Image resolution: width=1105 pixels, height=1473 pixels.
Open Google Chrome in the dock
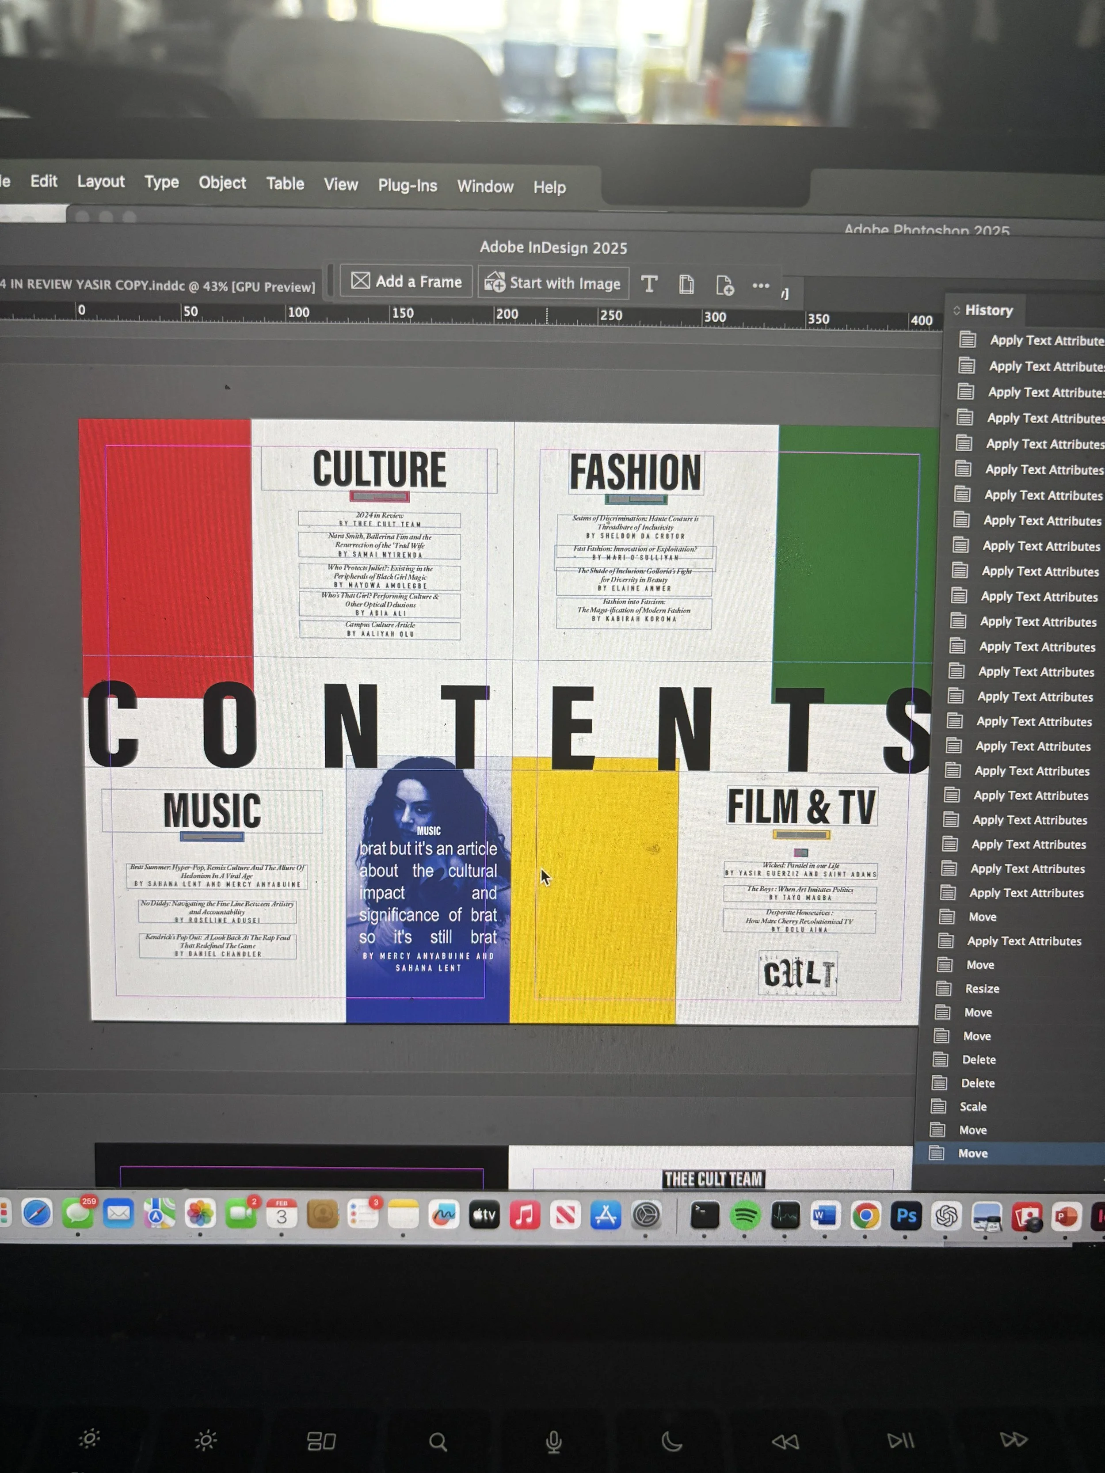865,1216
